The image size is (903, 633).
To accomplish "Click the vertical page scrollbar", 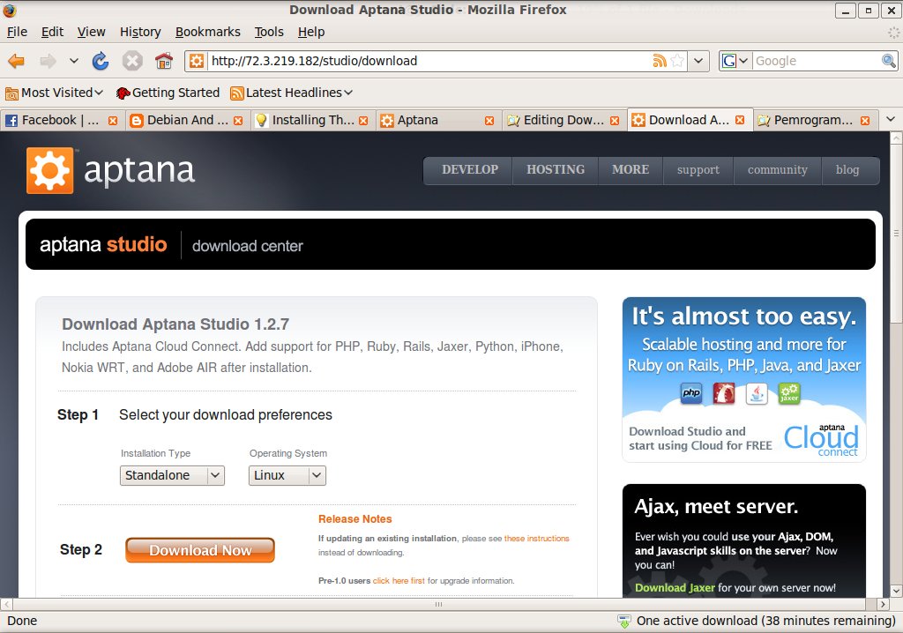I will pos(896,353).
